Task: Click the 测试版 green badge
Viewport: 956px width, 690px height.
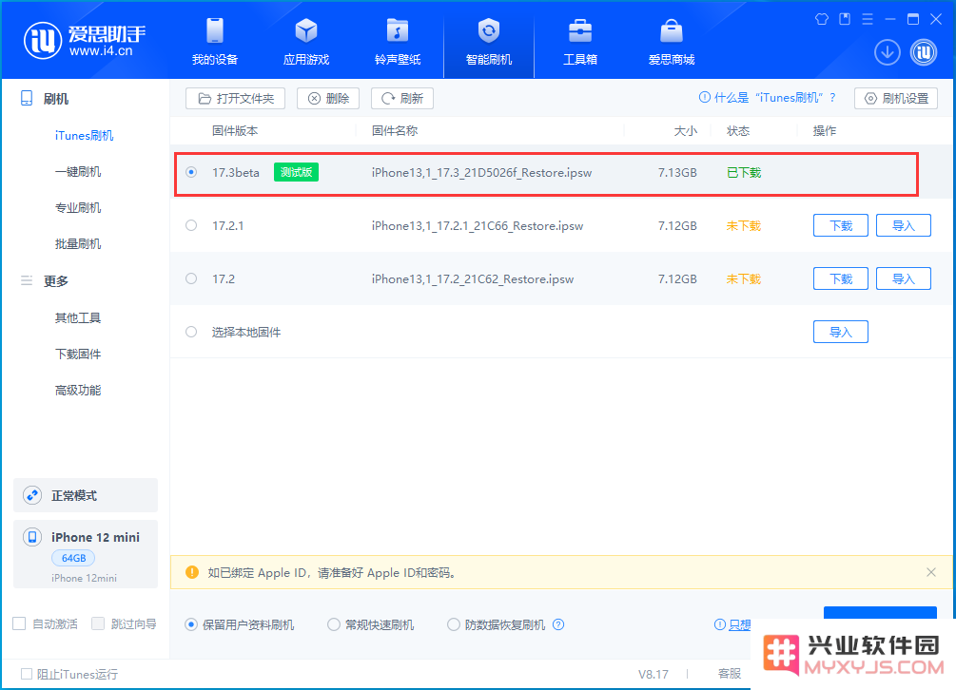Action: point(296,172)
